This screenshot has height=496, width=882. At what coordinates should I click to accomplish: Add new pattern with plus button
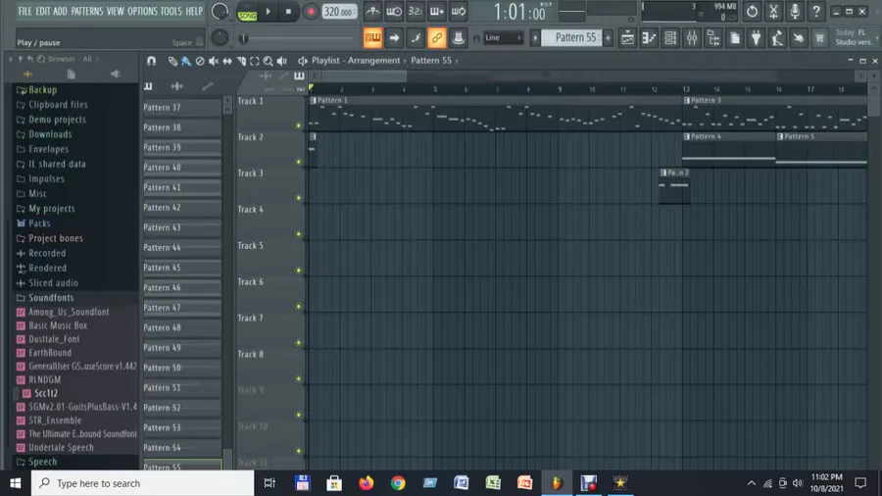[608, 38]
